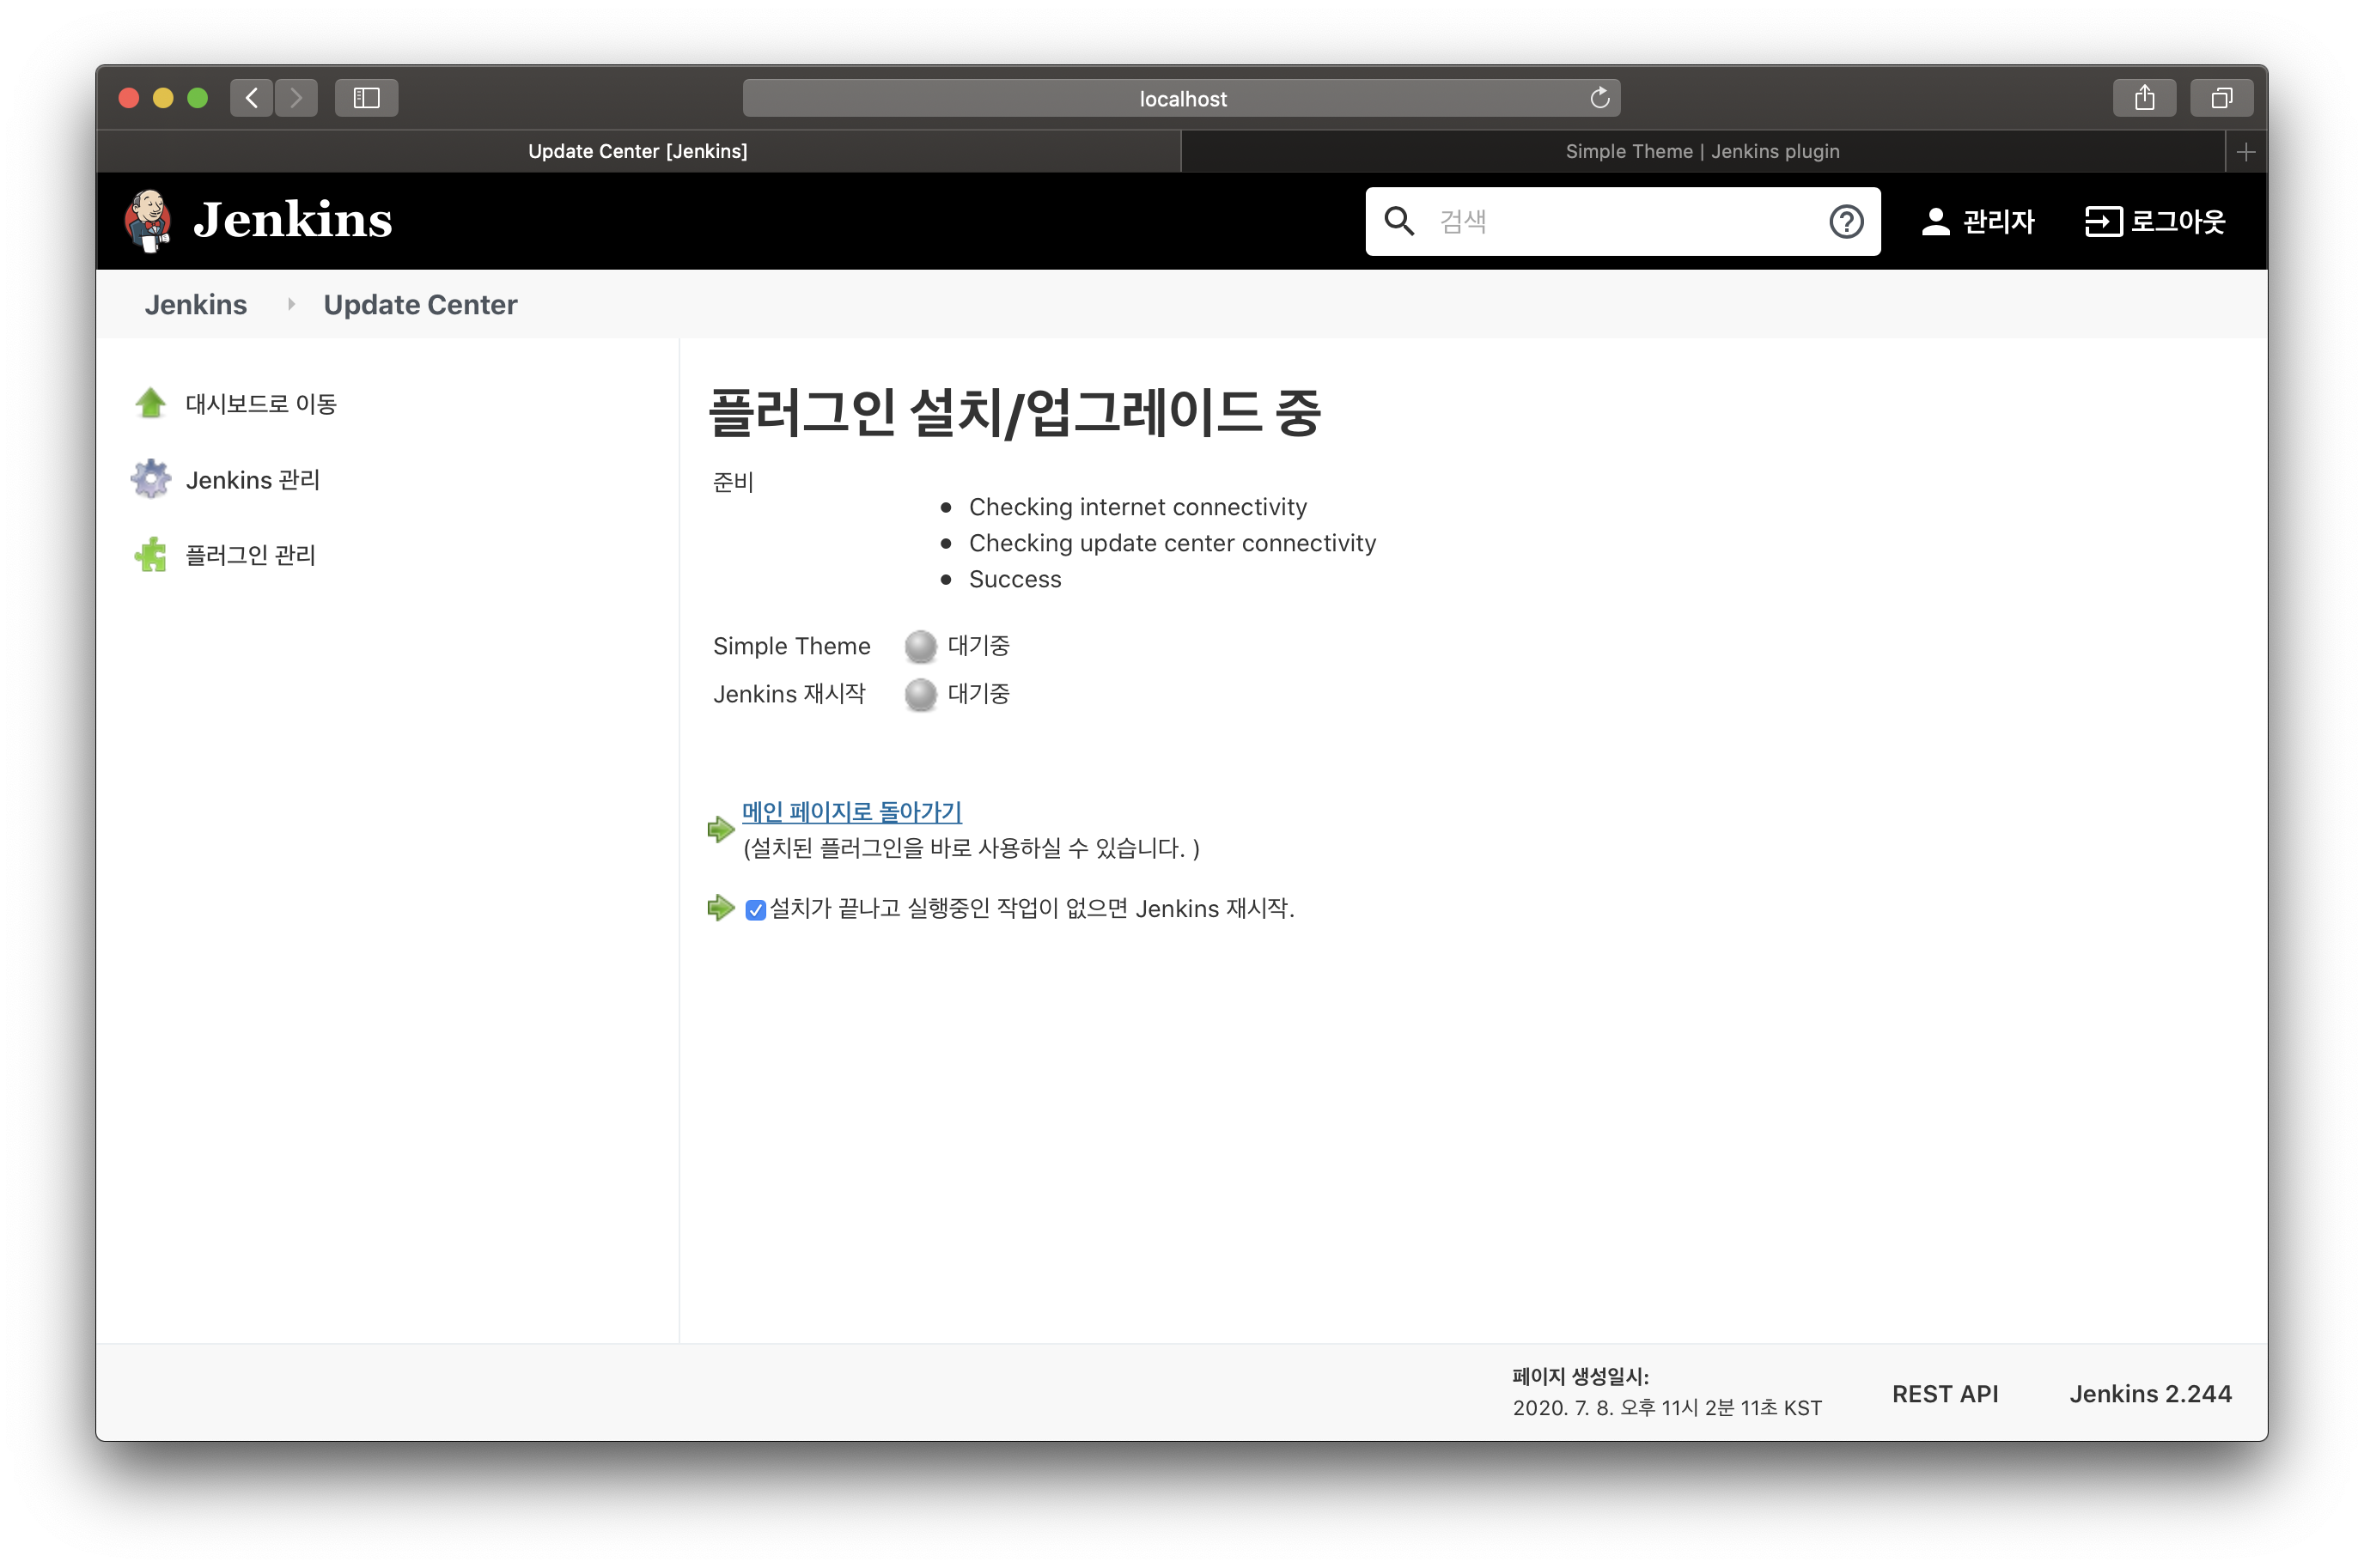Click the Safari share icon

2144,98
